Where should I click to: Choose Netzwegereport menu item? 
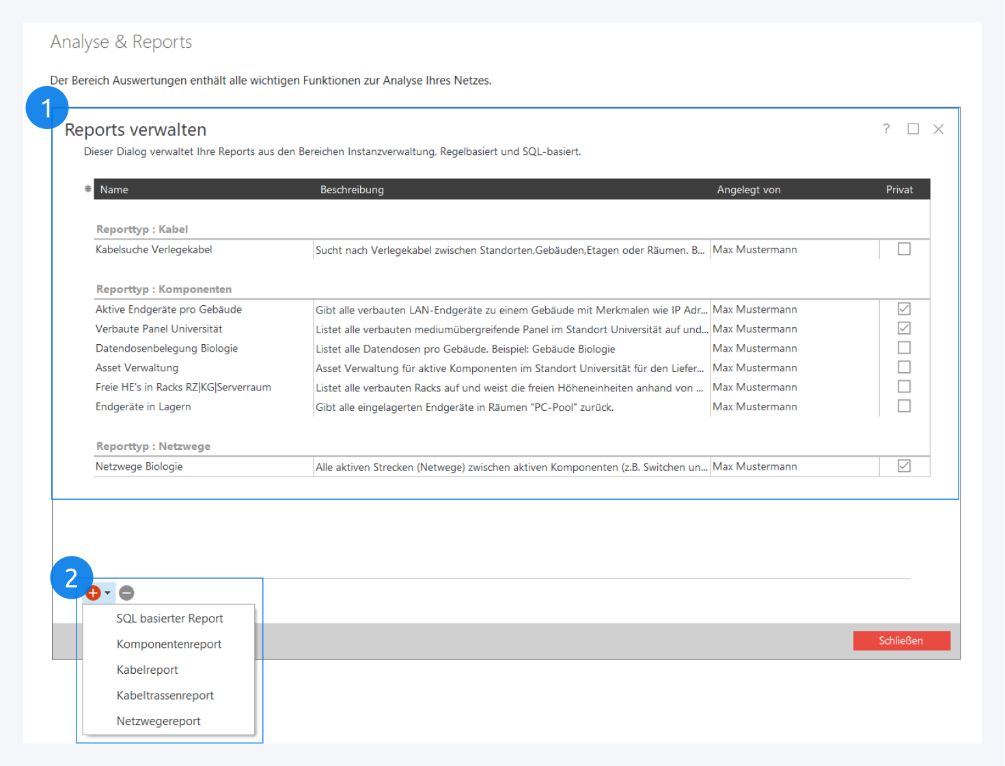point(159,722)
